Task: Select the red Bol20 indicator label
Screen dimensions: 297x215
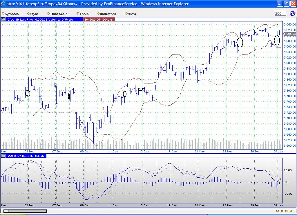Action: click(x=99, y=19)
